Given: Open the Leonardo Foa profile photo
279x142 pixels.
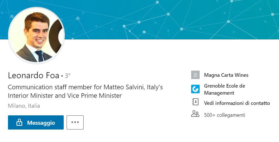Looking at the screenshot, I should 36,35.
